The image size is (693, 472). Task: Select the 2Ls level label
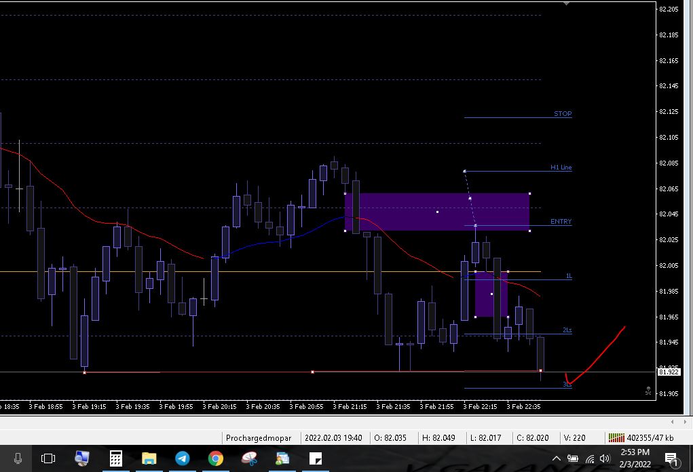tap(567, 330)
